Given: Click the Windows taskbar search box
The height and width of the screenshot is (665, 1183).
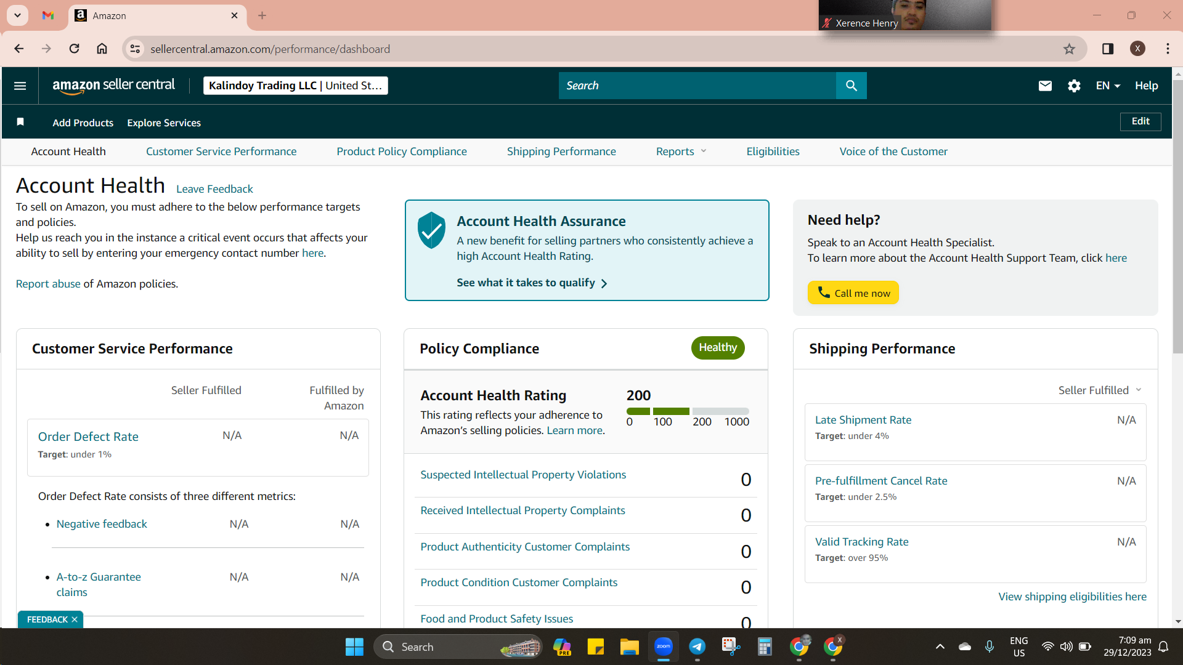Looking at the screenshot, I should click(458, 647).
